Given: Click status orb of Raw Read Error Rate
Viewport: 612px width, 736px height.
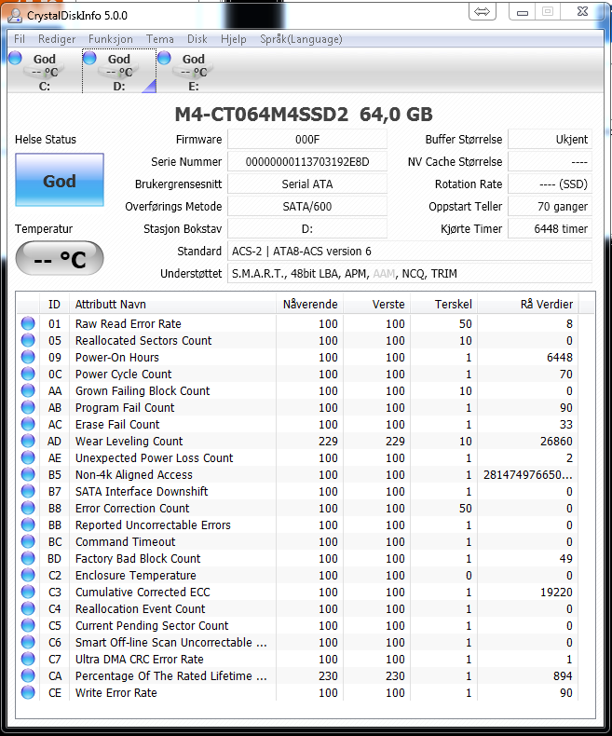Looking at the screenshot, I should 28,323.
